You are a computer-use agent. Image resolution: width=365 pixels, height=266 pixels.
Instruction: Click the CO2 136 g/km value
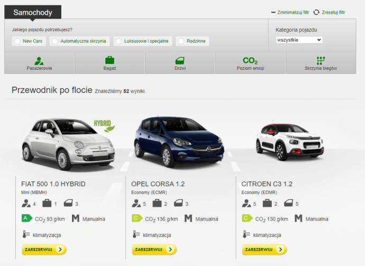point(161,219)
